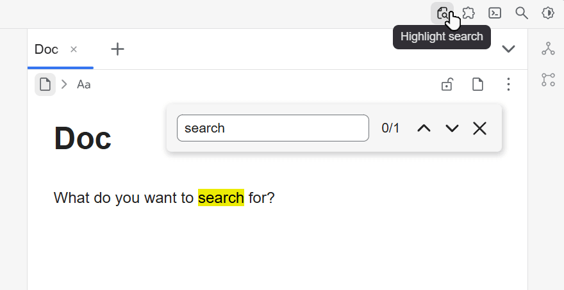Open the graph nodes icon in right sidebar
This screenshot has height=290, width=564.
click(548, 49)
